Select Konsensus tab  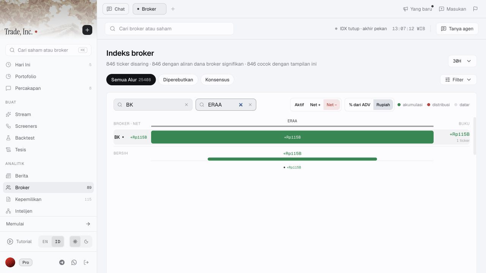(x=217, y=80)
